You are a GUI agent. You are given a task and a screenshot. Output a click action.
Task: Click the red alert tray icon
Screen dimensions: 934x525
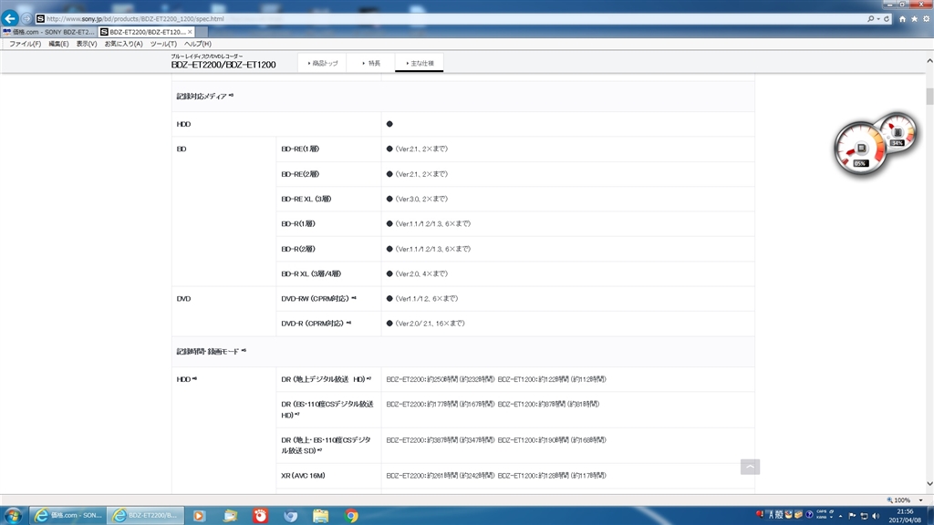click(760, 514)
